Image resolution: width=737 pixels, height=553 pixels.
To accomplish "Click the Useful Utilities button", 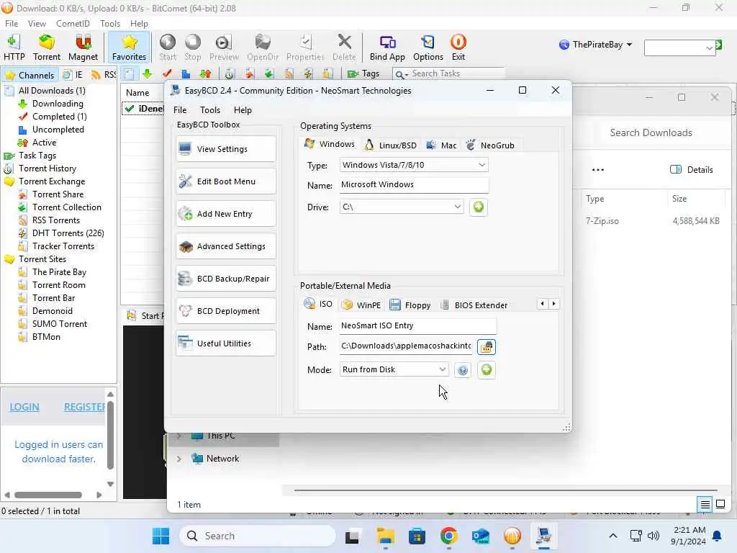I will (225, 343).
